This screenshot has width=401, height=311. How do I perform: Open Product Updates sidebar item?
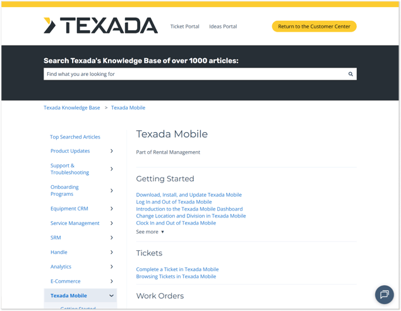pyautogui.click(x=70, y=151)
